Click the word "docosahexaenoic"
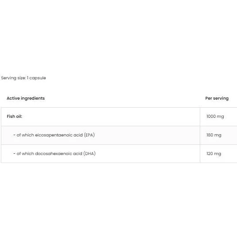The width and height of the screenshot is (237, 237). pyautogui.click(x=53, y=154)
